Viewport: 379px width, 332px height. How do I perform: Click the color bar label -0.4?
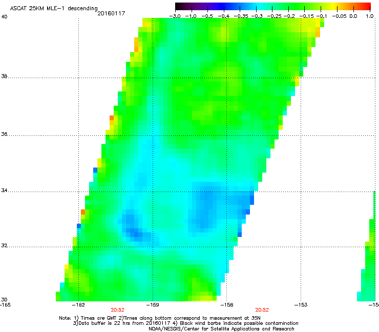224,16
